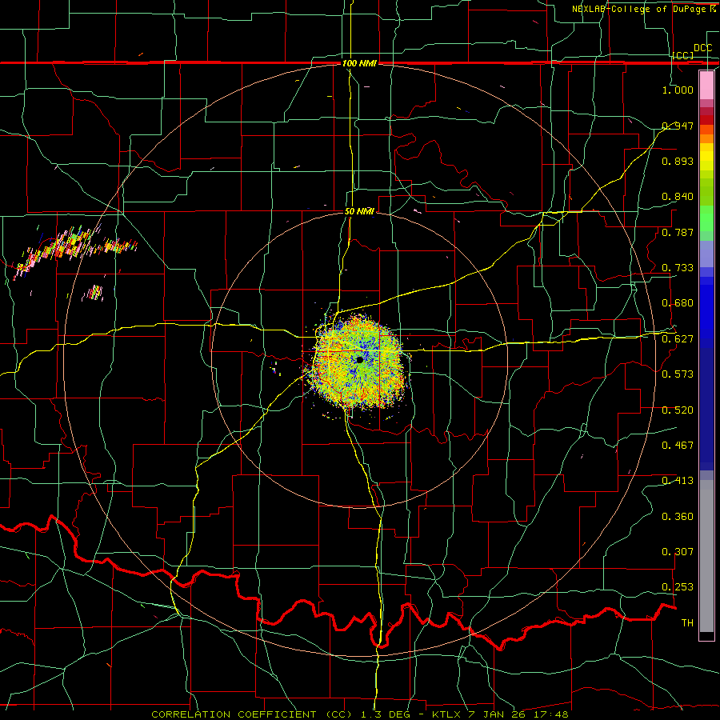
Task: Click the 0.573 scale value
Action: [x=678, y=374]
